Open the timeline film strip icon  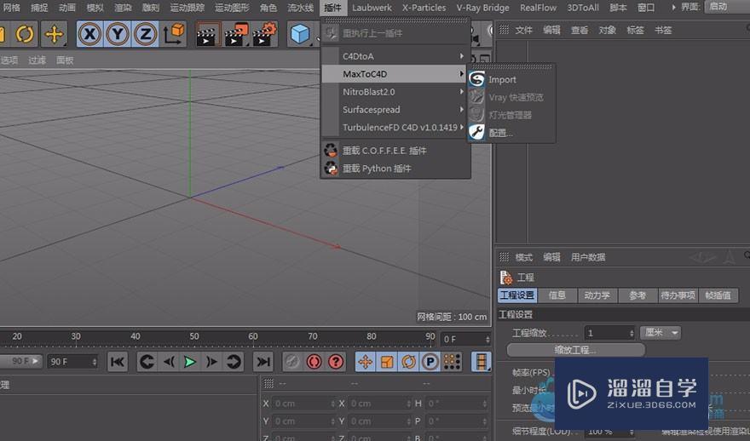pos(482,362)
